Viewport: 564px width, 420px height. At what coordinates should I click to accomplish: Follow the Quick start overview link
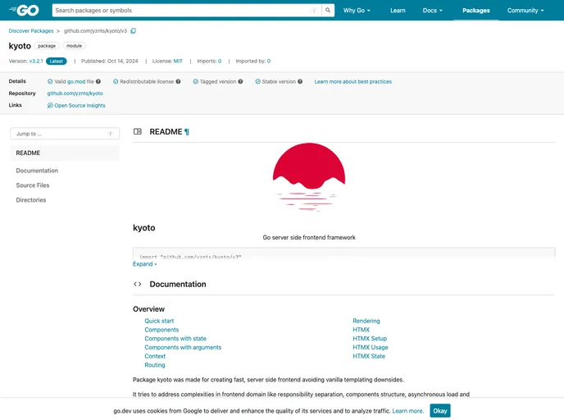coord(159,321)
